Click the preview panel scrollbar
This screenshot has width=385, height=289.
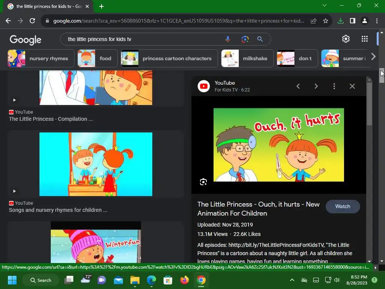369,104
